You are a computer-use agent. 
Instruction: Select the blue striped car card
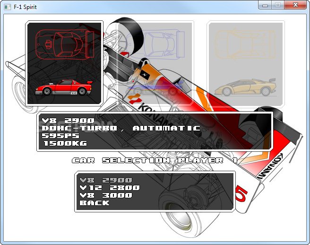pyautogui.click(x=155, y=63)
